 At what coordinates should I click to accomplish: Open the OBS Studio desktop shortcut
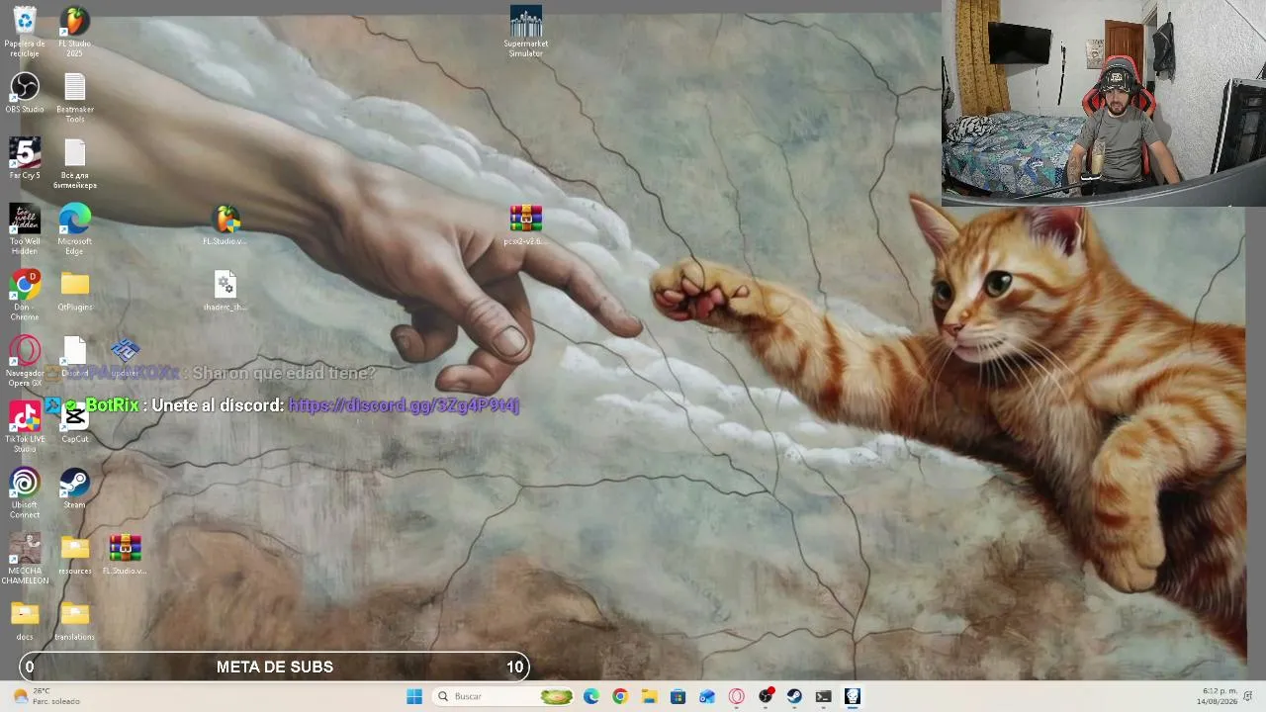[x=25, y=93]
